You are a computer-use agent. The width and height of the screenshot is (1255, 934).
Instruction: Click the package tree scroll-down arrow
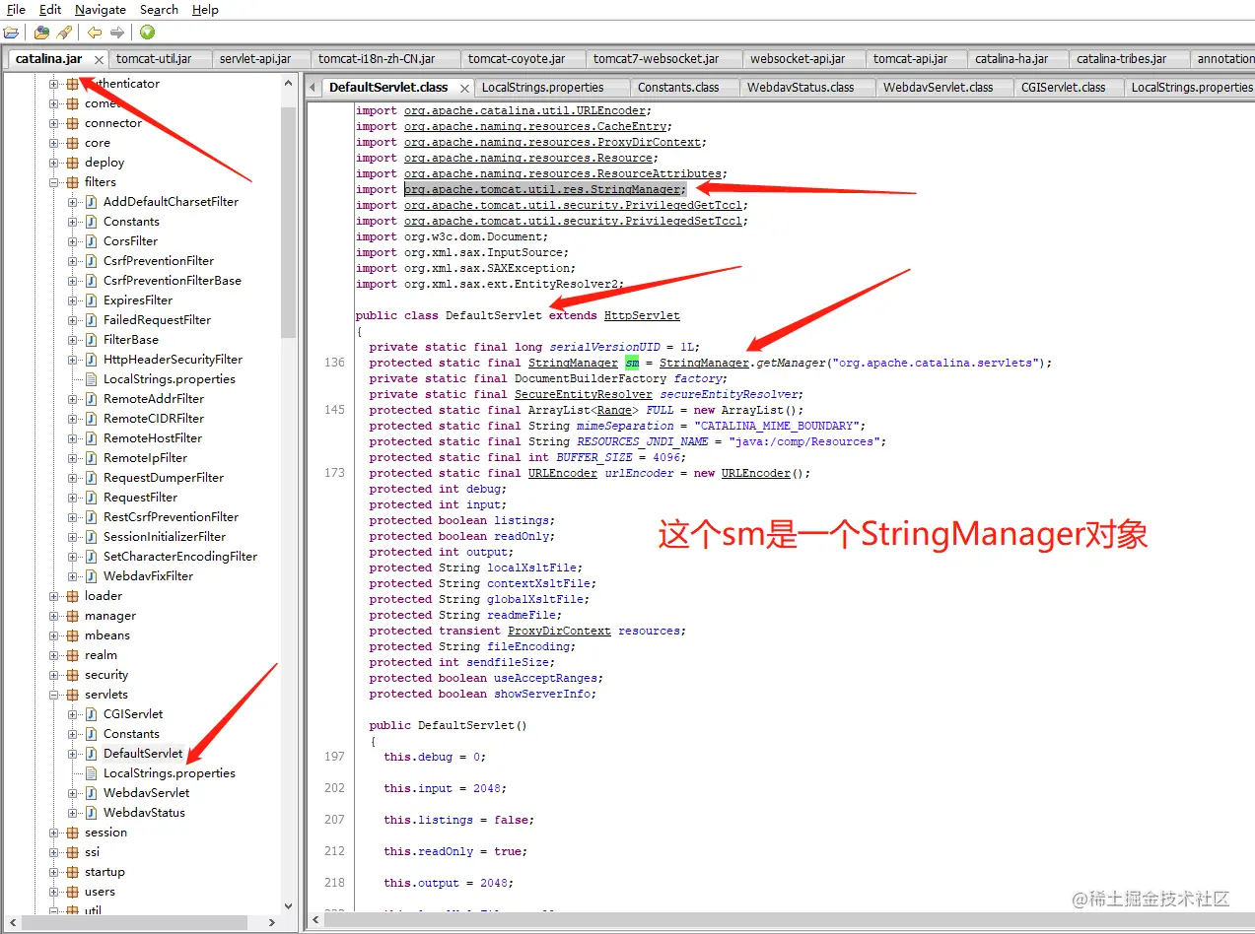click(x=289, y=905)
